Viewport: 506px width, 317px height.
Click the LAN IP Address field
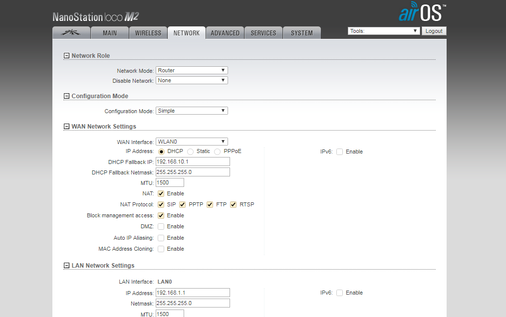pos(193,293)
